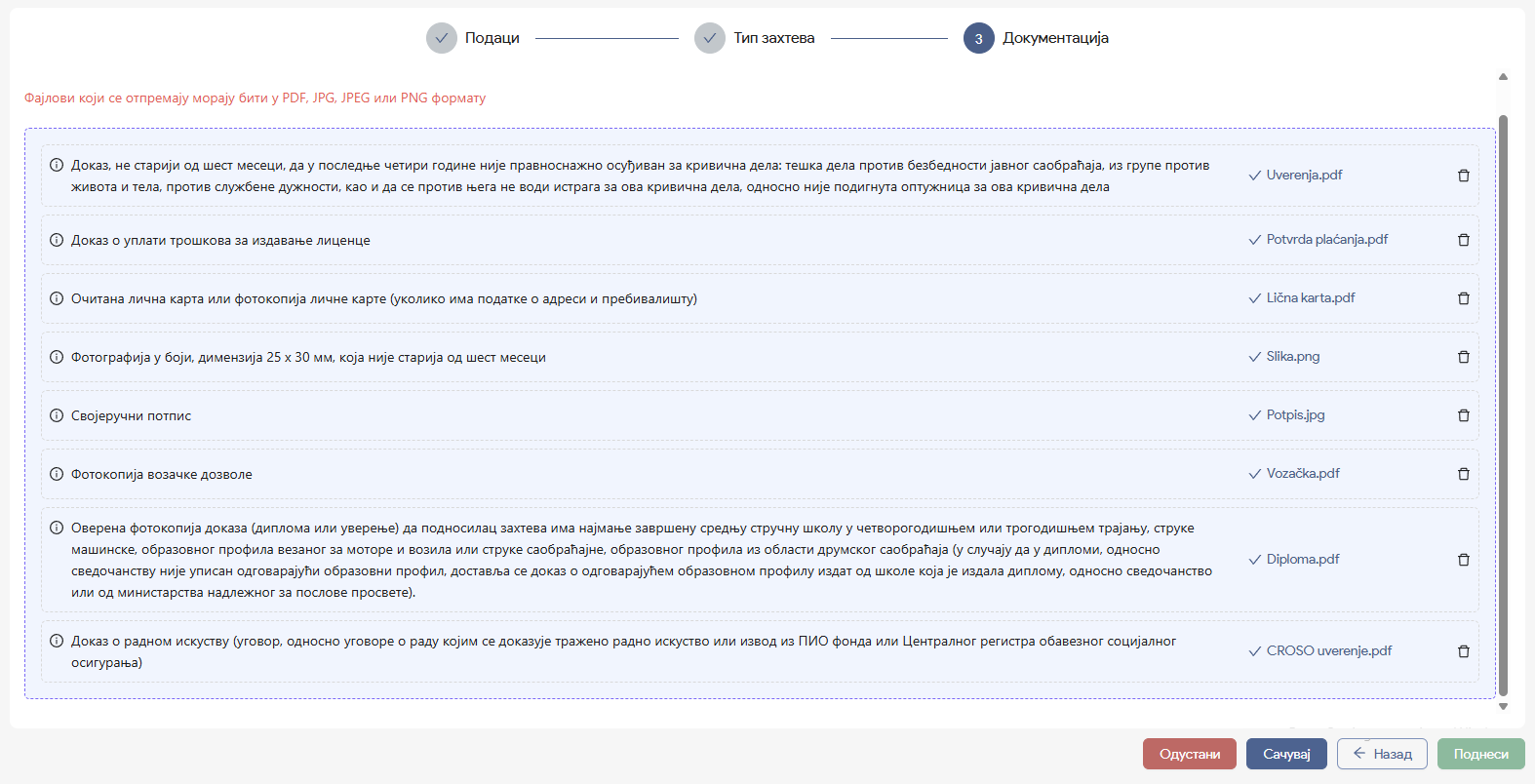
Task: Delete the CROSO uverenje.pdf file
Action: coord(1463,651)
